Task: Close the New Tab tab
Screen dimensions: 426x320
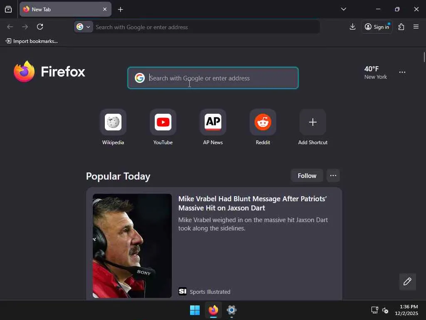Action: pos(105,9)
